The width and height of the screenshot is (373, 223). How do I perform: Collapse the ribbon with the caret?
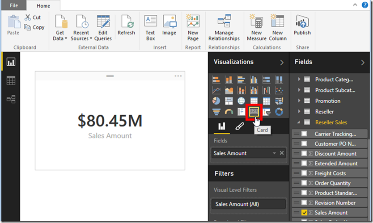pos(355,5)
